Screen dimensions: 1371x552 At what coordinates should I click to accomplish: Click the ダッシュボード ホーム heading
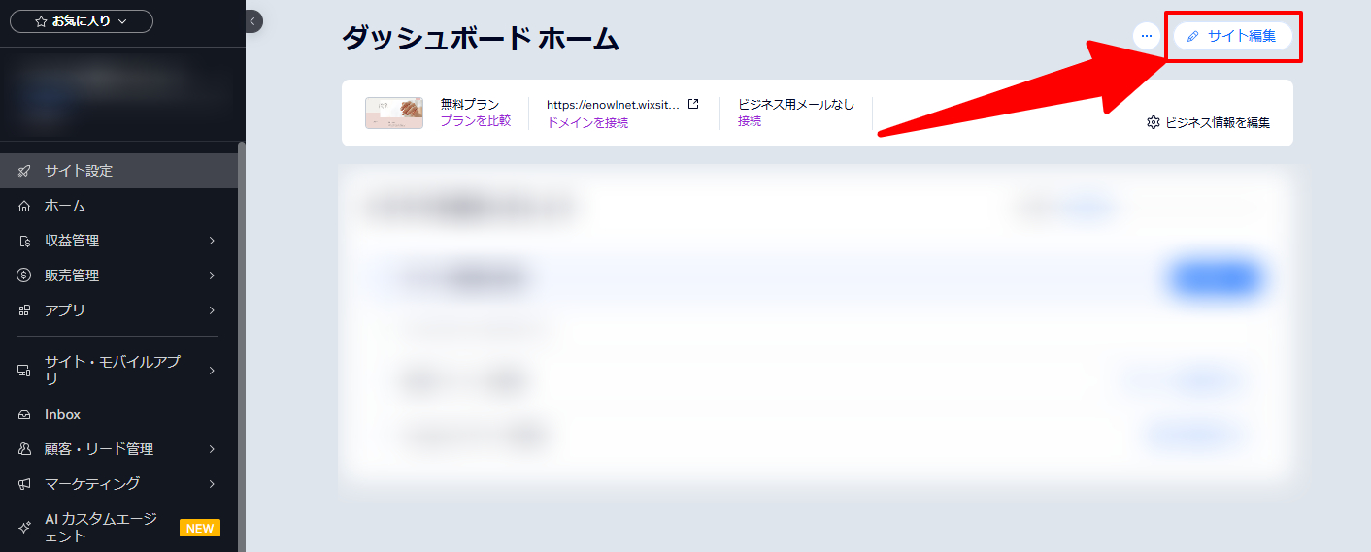tap(481, 38)
